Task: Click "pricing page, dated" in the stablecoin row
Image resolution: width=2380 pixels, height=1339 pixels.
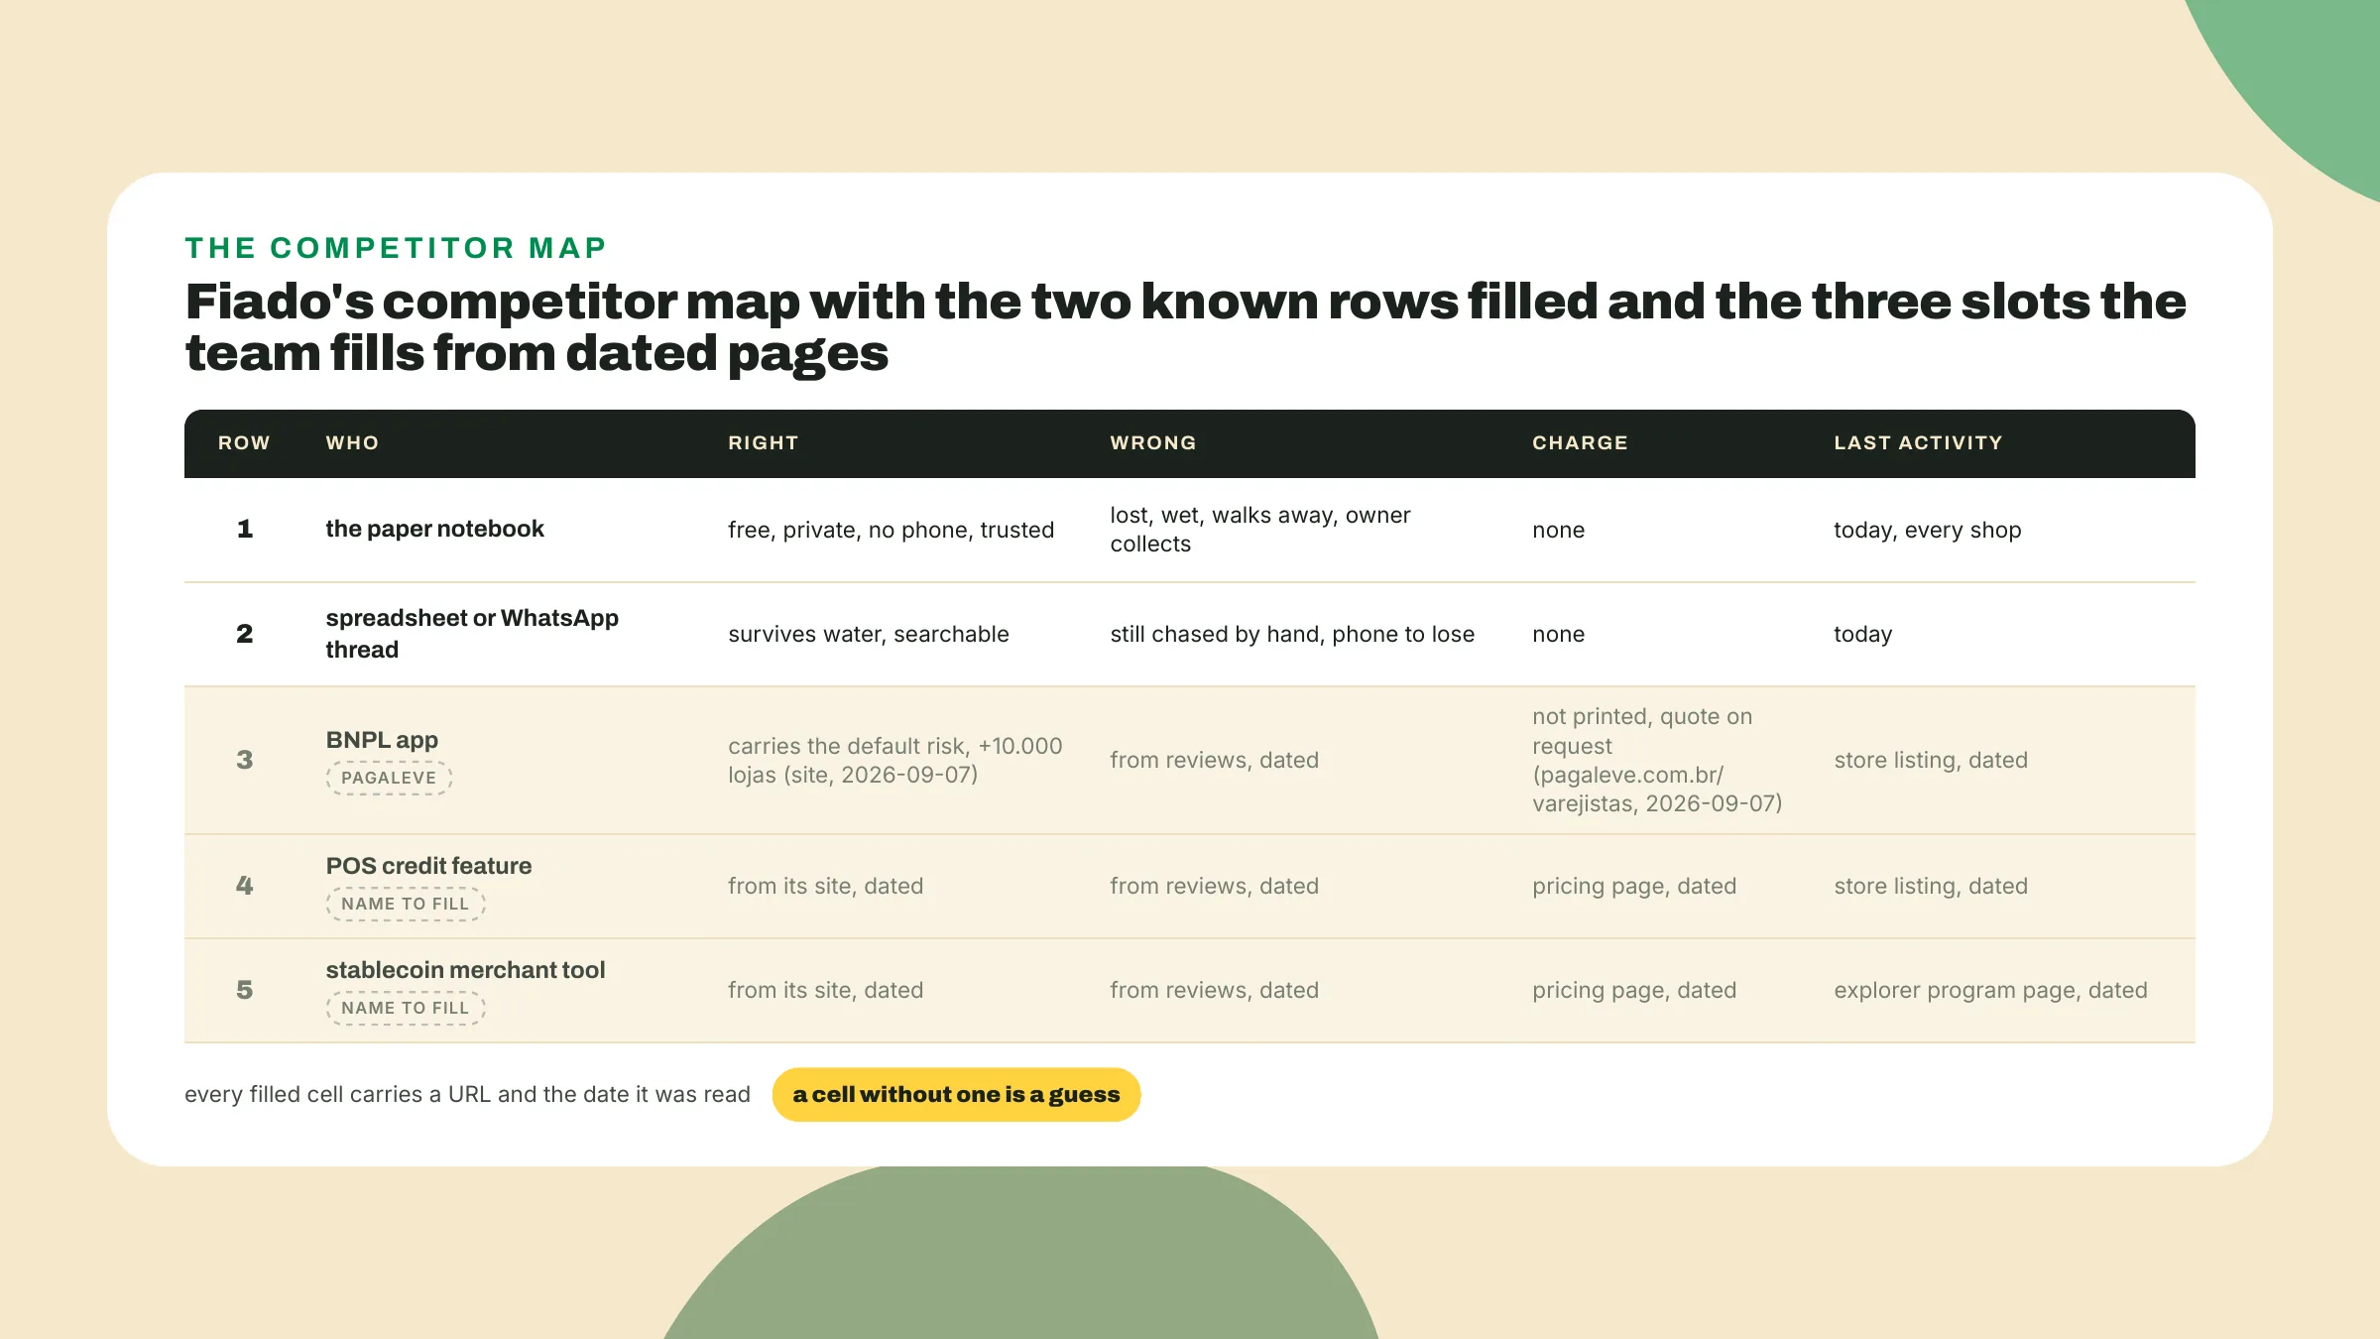Action: coord(1634,990)
